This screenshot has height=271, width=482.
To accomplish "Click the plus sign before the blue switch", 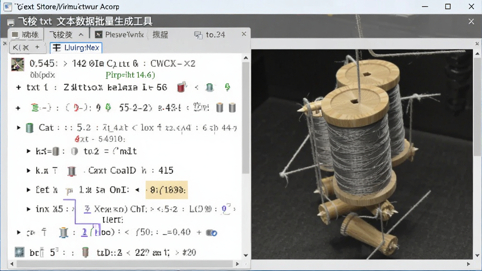I will [x=199, y=232].
